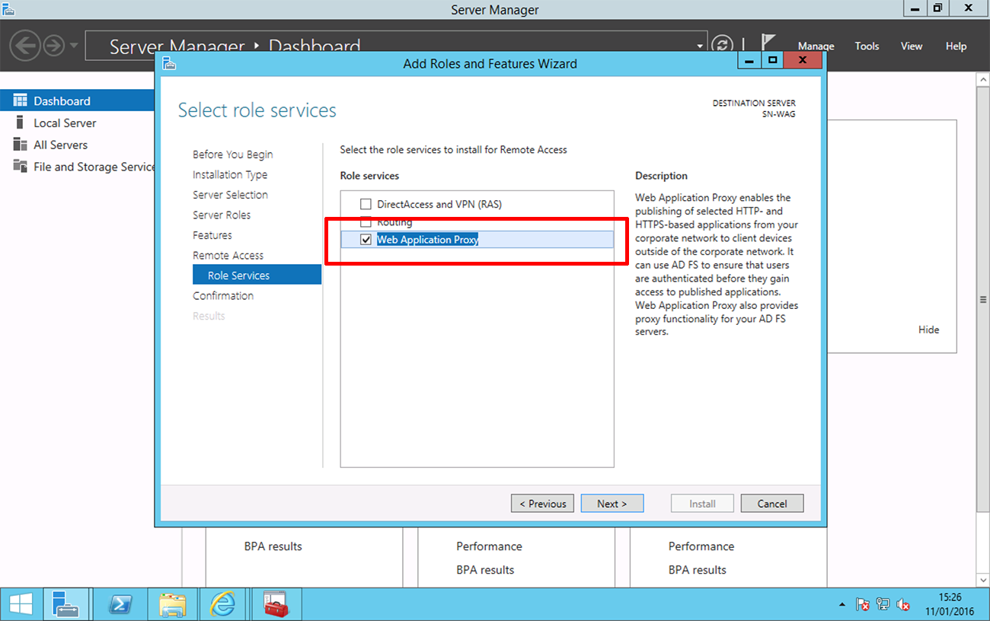This screenshot has height=621, width=990.
Task: Select DirectAccess and VPN (RAS) label
Action: tap(439, 204)
